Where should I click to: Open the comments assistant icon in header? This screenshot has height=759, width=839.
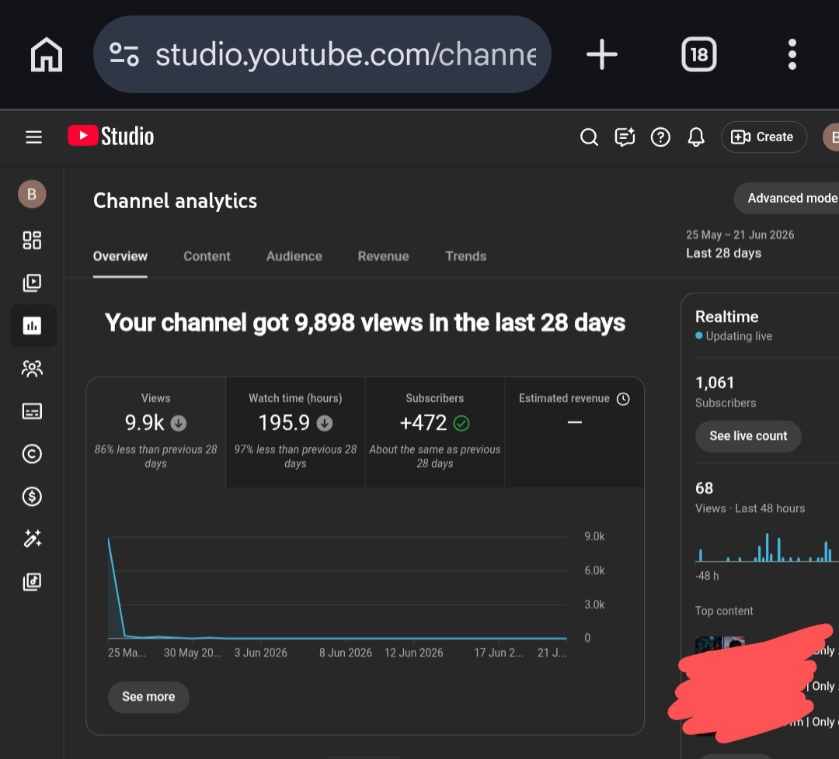(625, 137)
